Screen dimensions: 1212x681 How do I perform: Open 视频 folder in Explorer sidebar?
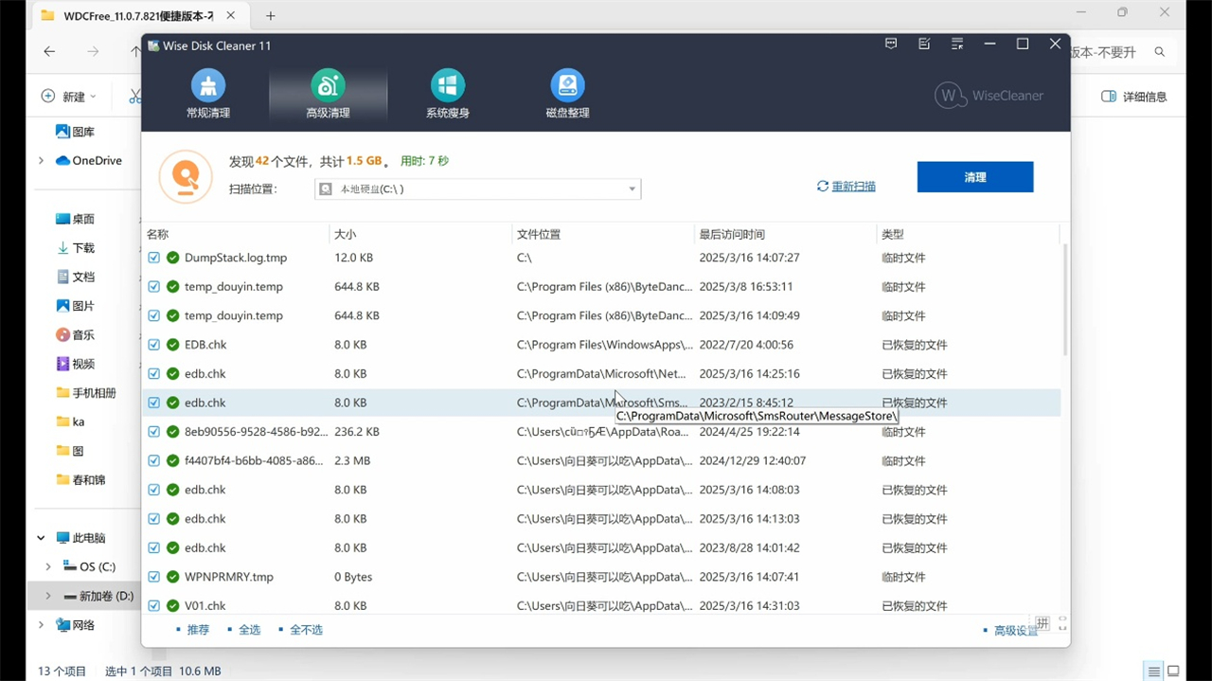(75, 364)
